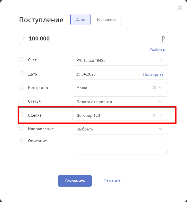Click into the Описание text area
This screenshot has width=187, height=202.
(120, 146)
